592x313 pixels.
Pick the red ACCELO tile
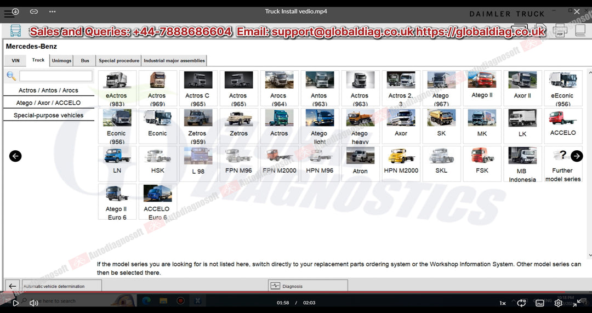(563, 126)
